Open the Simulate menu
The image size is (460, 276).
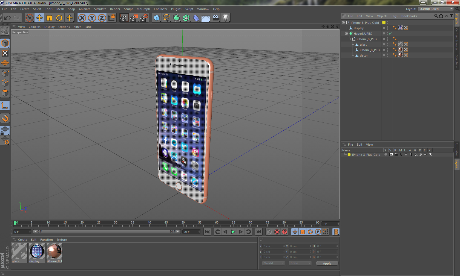pos(100,9)
